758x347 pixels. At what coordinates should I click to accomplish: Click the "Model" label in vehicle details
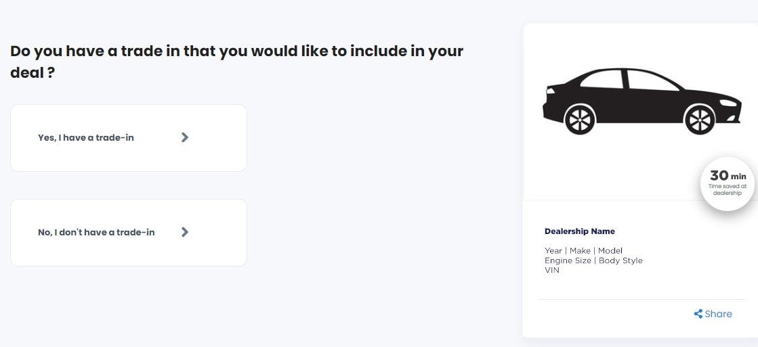pos(610,251)
